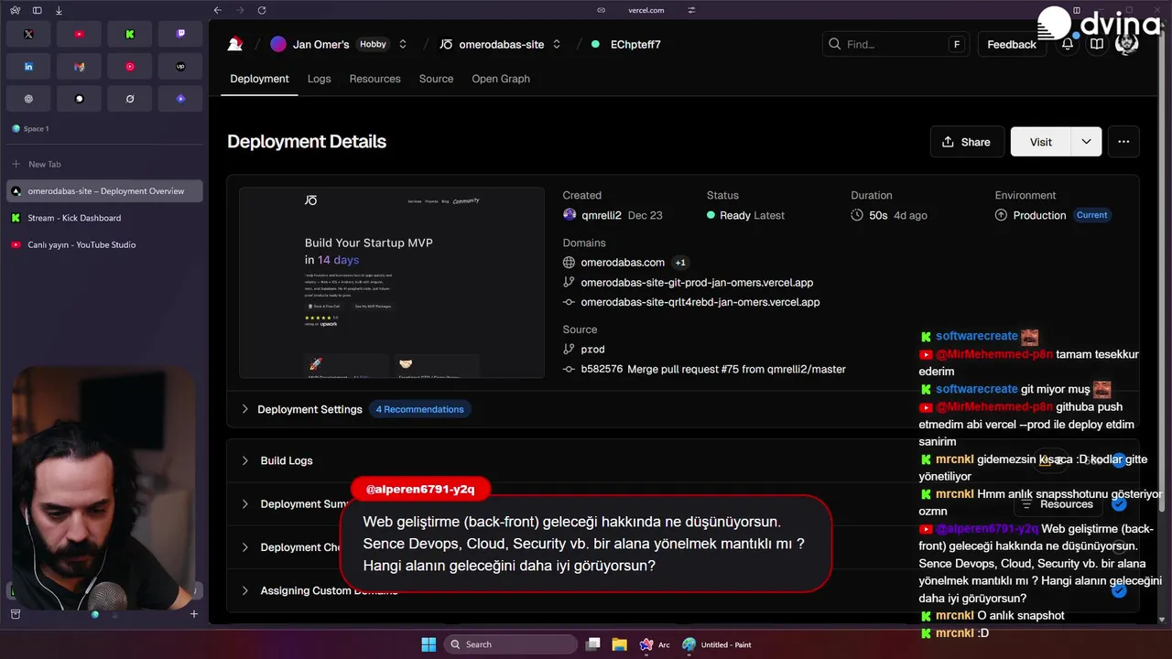Switch to Canlı yayın - YouTube Studio tab
The height and width of the screenshot is (659, 1172).
pyautogui.click(x=103, y=244)
